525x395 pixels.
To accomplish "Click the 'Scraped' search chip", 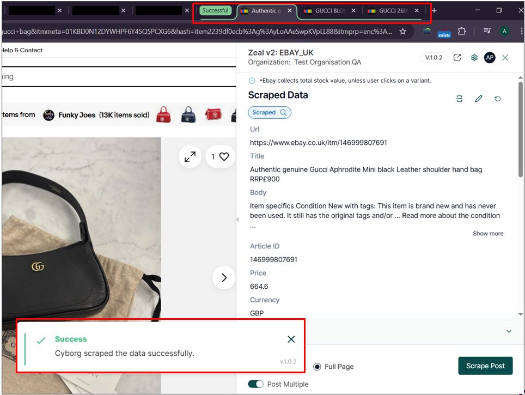I will point(270,113).
